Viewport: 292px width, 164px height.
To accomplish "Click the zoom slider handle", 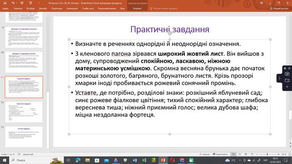I will (267, 154).
